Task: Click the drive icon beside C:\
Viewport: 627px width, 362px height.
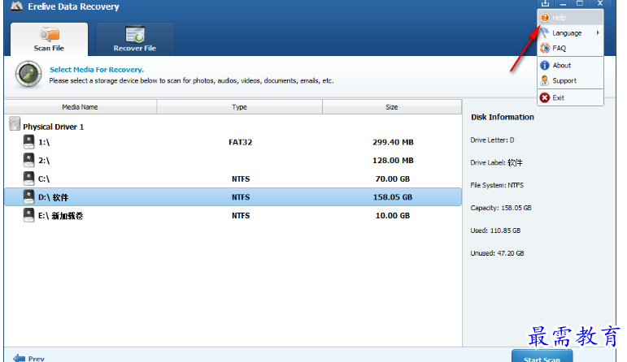Action: point(28,179)
